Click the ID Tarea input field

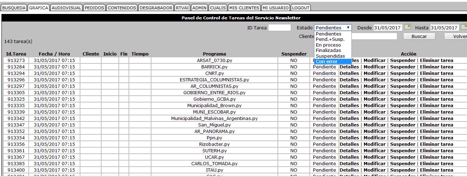[279, 28]
